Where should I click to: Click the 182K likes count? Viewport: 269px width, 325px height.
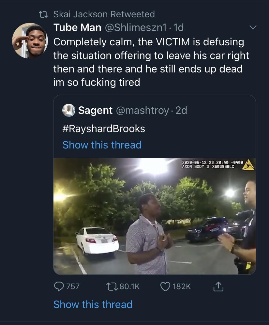[182, 286]
